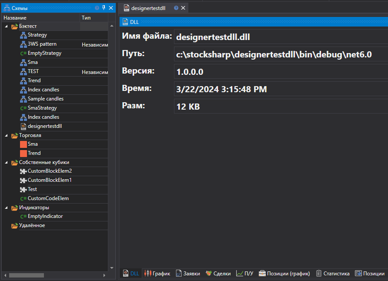Switch to the П/У tab
388x281 pixels.
(244, 273)
